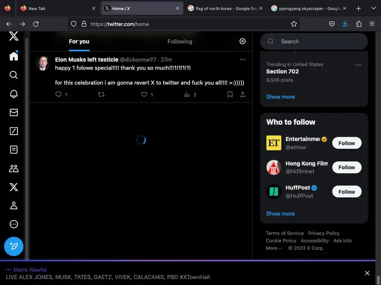Viewport: 381px width, 285px height.
Task: Open the X logo home link in sidebar top
Action: pos(14,36)
